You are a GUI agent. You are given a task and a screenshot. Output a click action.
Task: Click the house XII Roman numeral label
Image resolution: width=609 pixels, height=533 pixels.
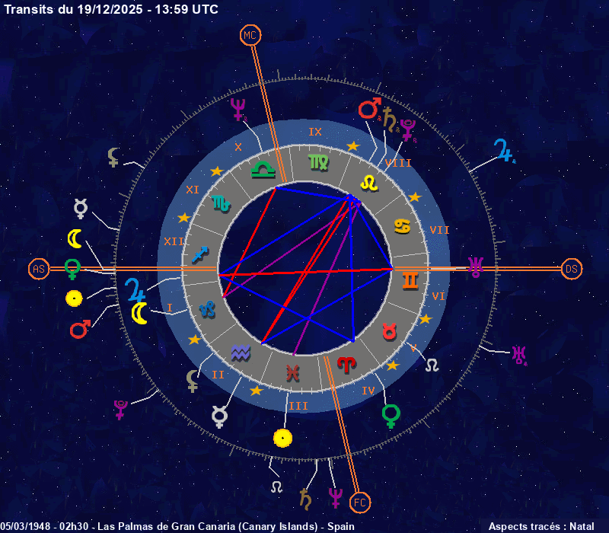pyautogui.click(x=173, y=241)
